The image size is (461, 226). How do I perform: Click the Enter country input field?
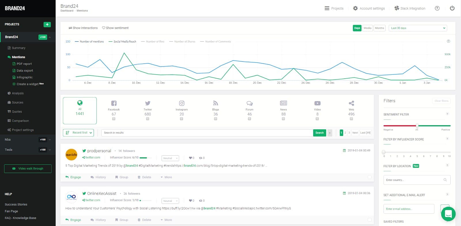[417, 180]
